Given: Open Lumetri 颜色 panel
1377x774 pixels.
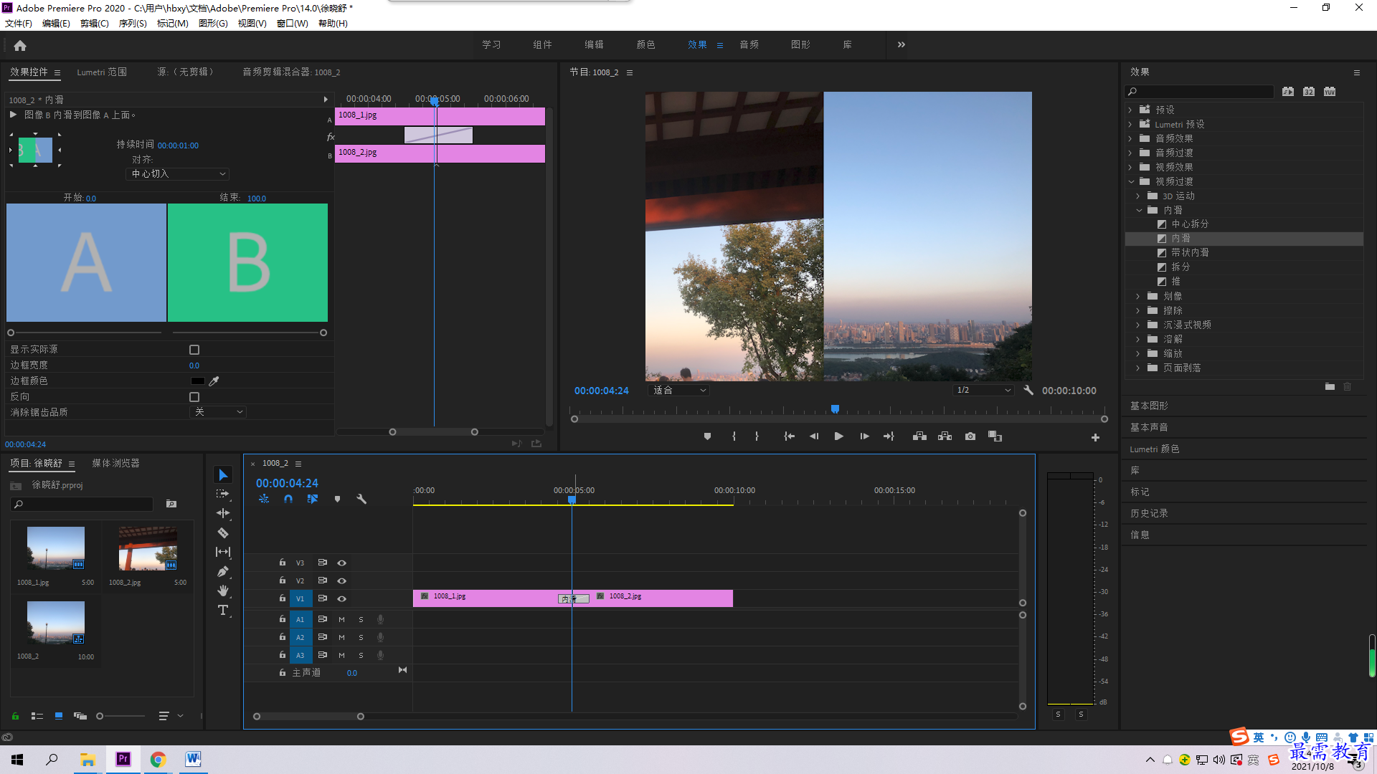Looking at the screenshot, I should tap(1155, 449).
